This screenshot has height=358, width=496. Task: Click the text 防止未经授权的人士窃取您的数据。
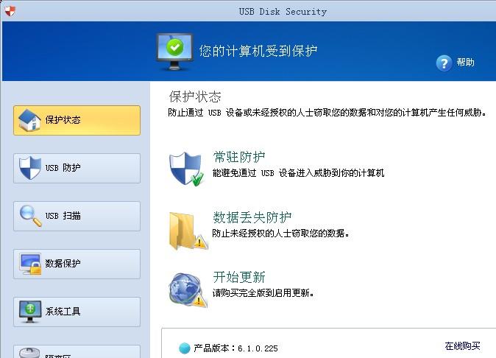pyautogui.click(x=281, y=234)
